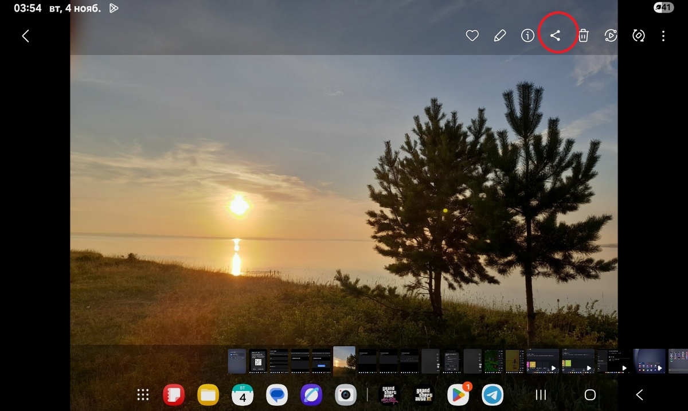Open Google Play Store with notification badge
688x411 pixels.
click(x=459, y=394)
